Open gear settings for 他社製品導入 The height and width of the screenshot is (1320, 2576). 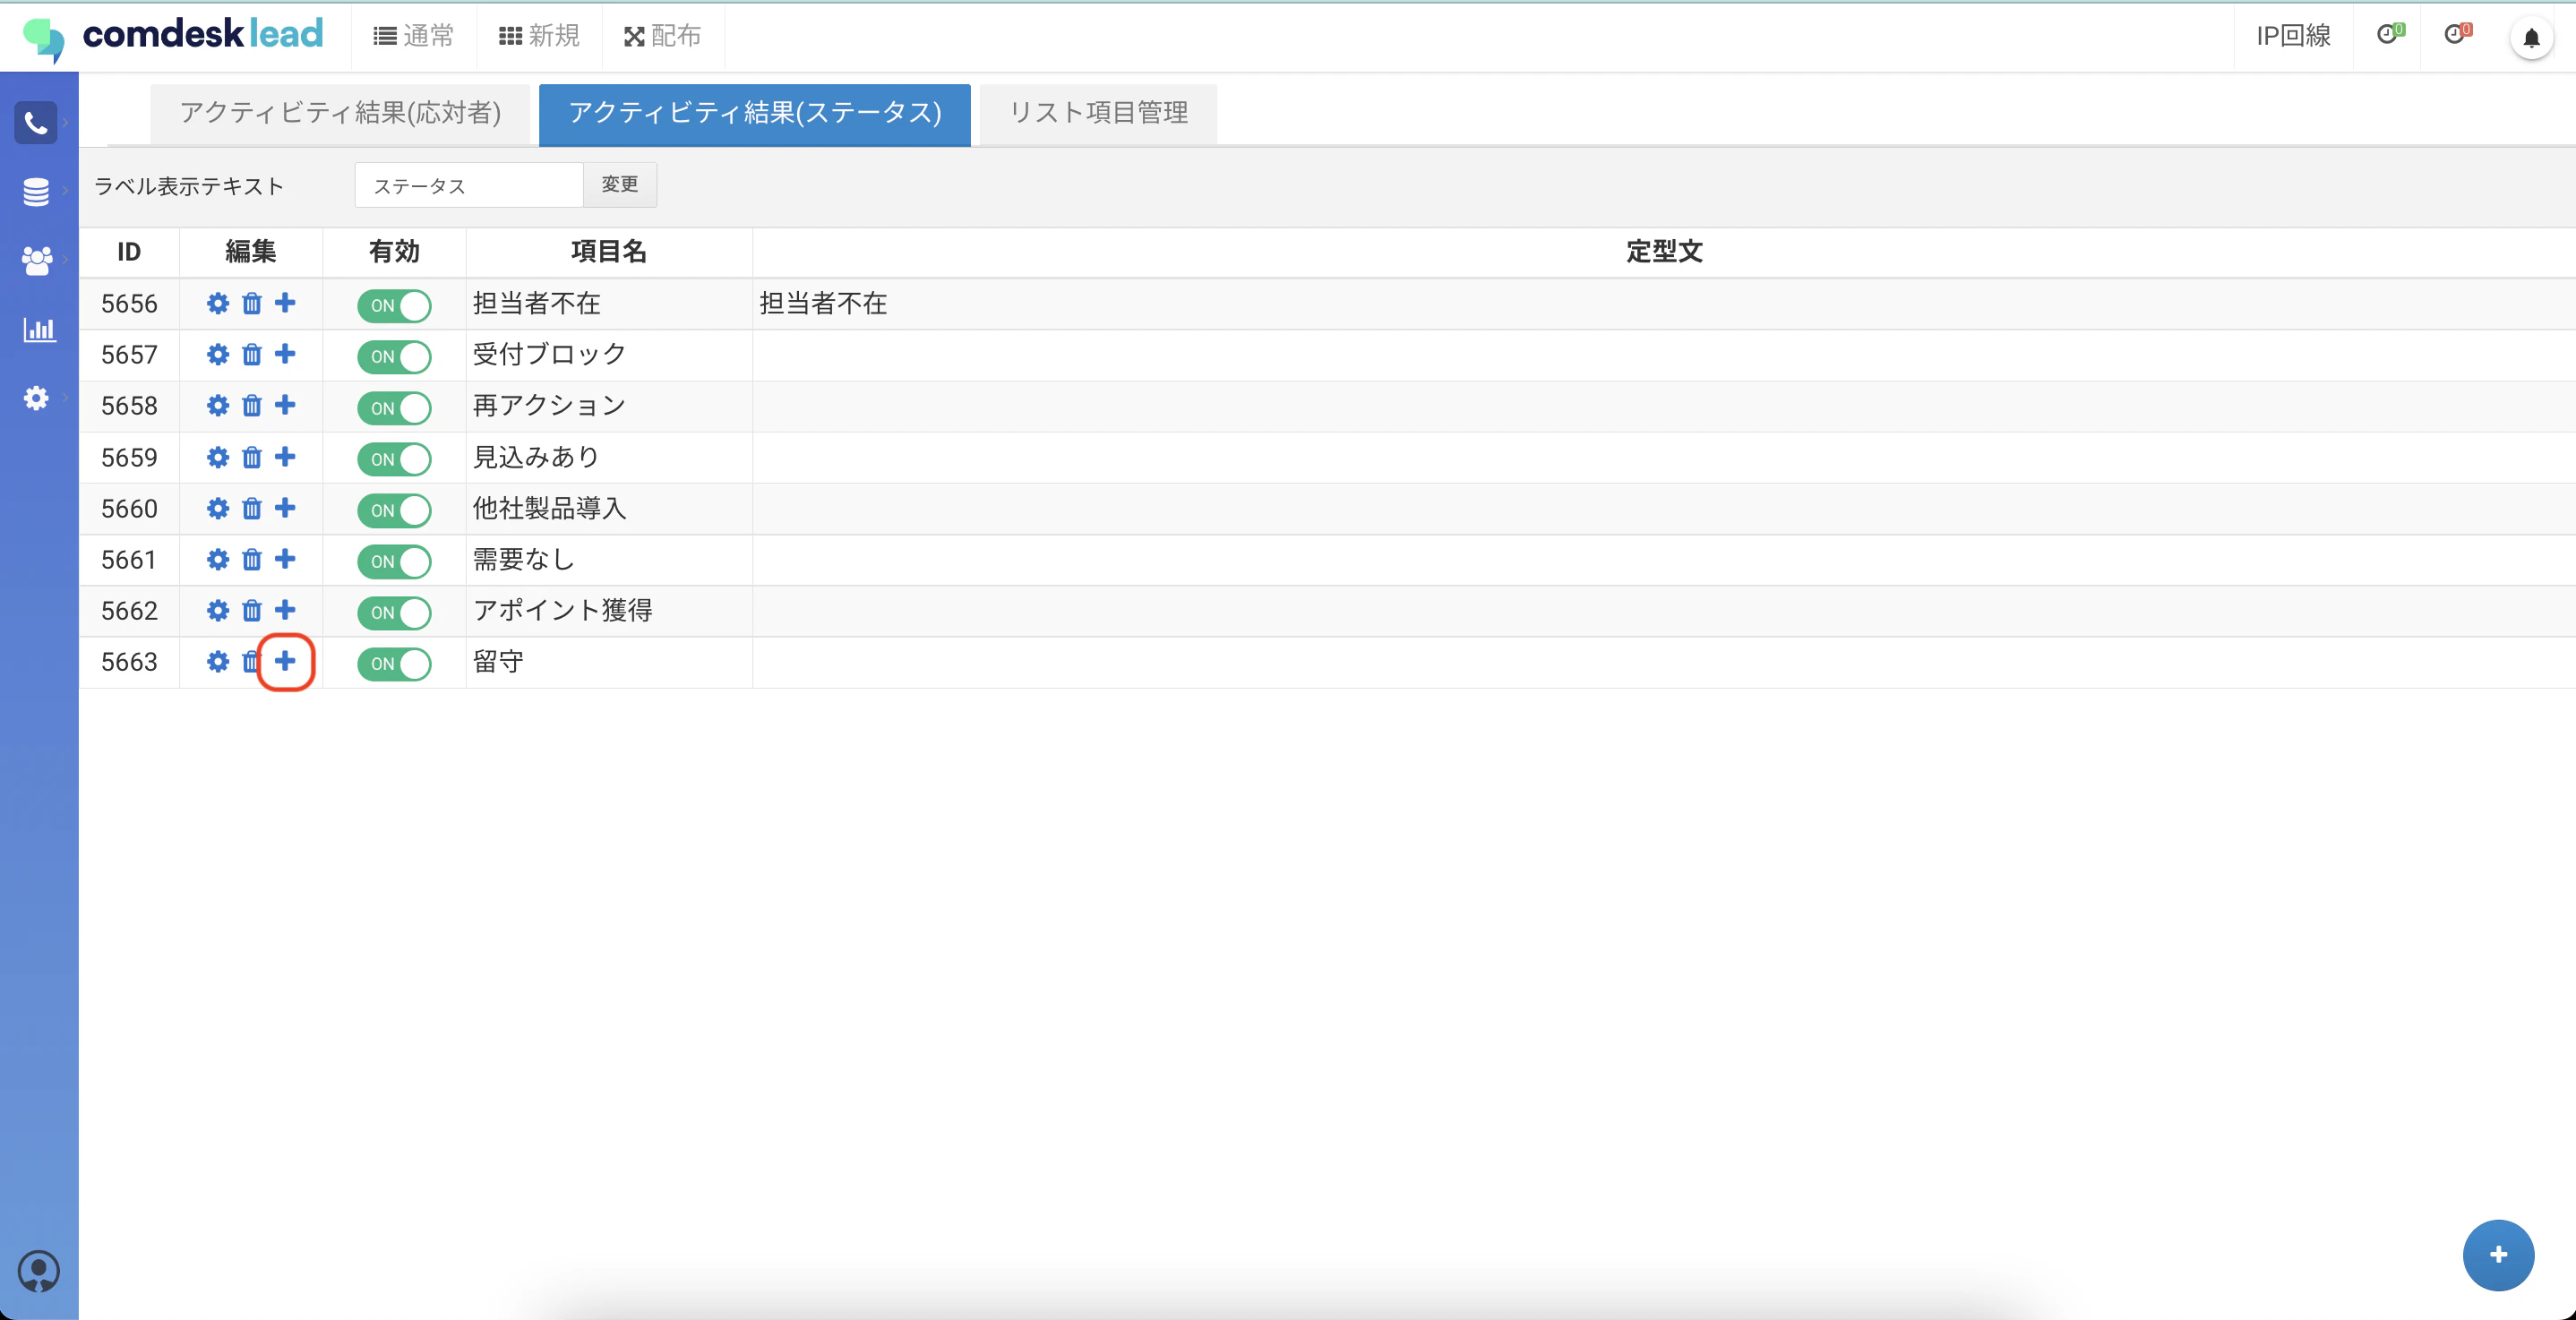(x=218, y=508)
